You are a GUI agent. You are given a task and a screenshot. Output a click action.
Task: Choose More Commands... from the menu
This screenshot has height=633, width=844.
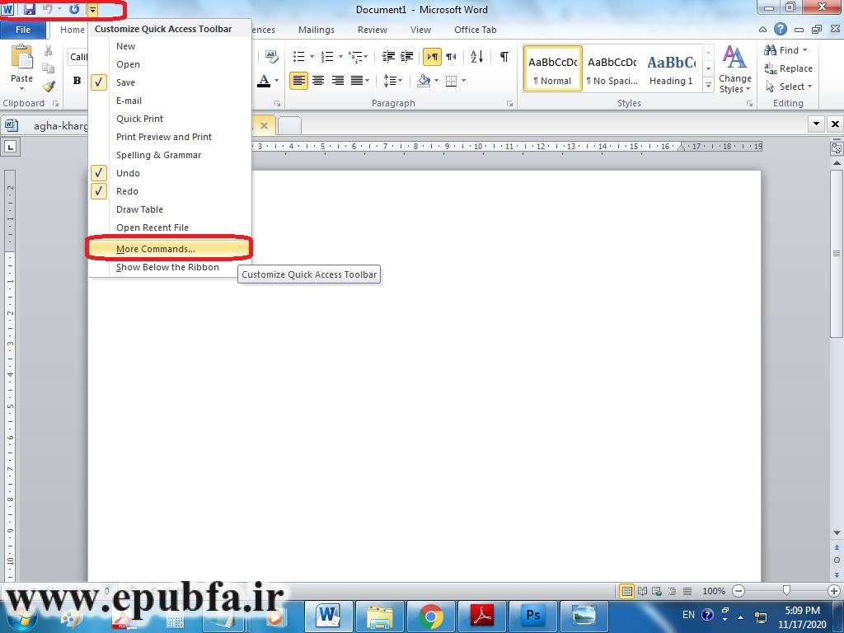(x=156, y=249)
